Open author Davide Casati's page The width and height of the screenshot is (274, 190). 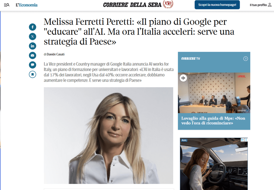point(56,54)
